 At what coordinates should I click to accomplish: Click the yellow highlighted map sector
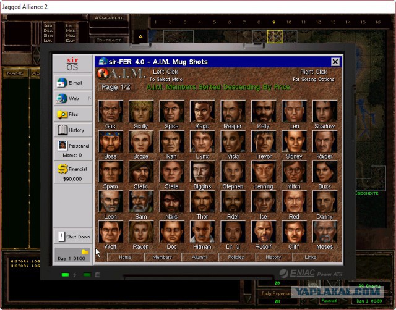click(275, 36)
